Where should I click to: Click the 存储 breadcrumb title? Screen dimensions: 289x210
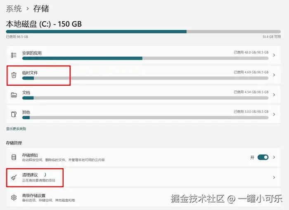[40, 8]
